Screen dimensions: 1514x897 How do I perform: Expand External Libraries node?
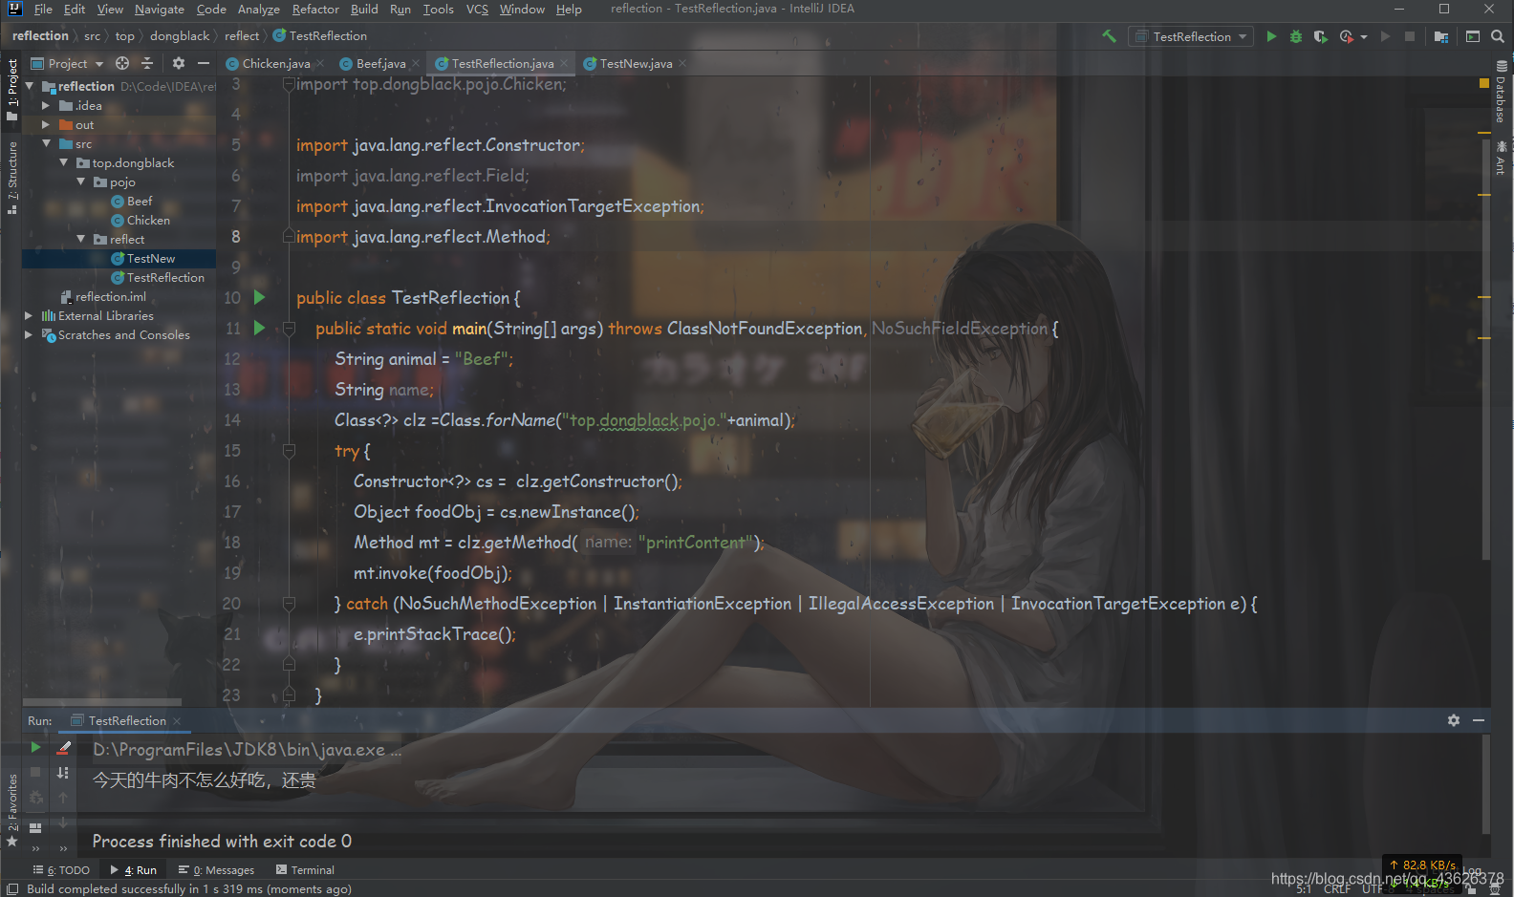pyautogui.click(x=29, y=315)
